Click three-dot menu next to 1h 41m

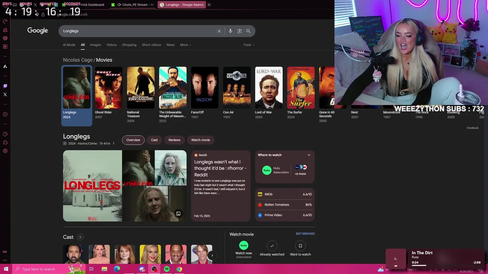[x=113, y=143]
